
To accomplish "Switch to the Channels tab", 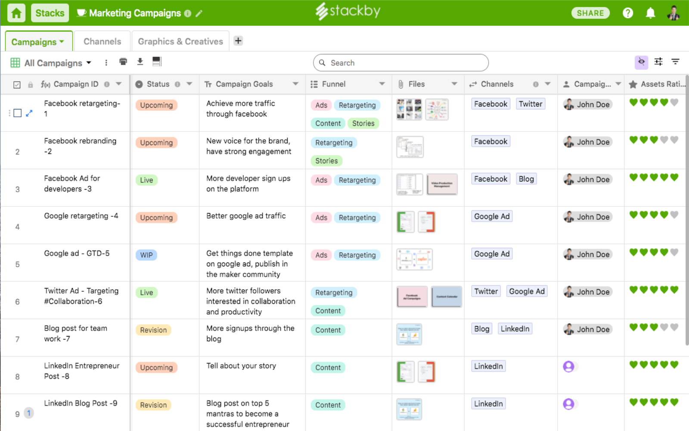I will pyautogui.click(x=102, y=41).
